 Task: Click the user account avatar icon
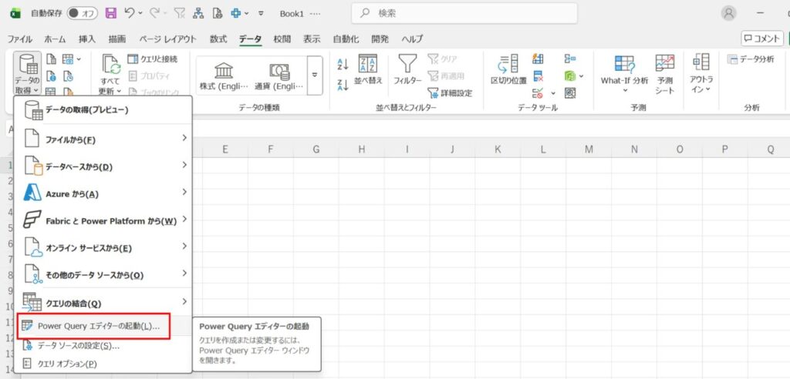click(x=728, y=14)
